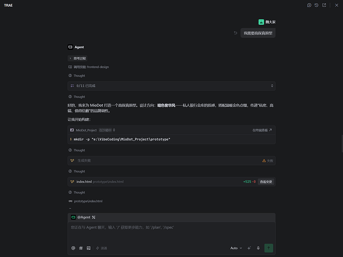Click the image attach icon in input toolbar
This screenshot has height=257, width=343.
(x=89, y=248)
